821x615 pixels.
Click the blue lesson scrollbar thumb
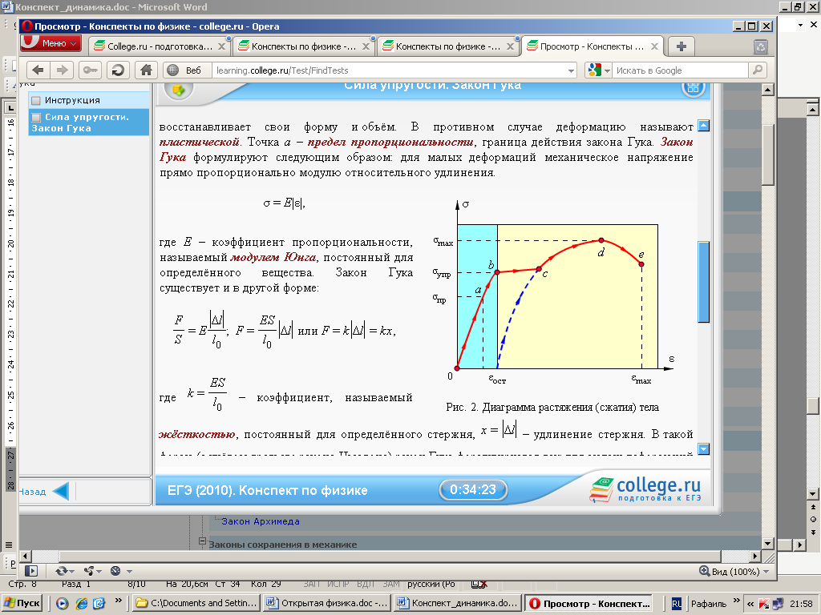[704, 282]
